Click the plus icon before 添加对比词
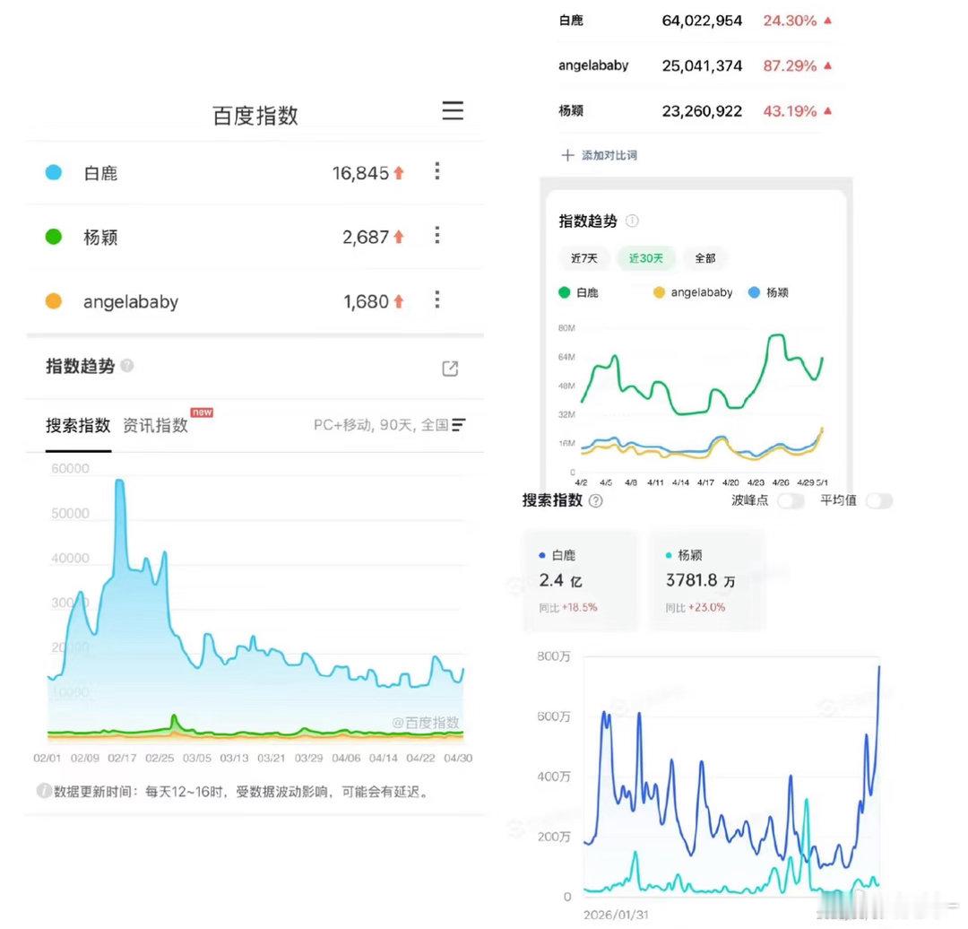The width and height of the screenshot is (968, 929). (567, 155)
